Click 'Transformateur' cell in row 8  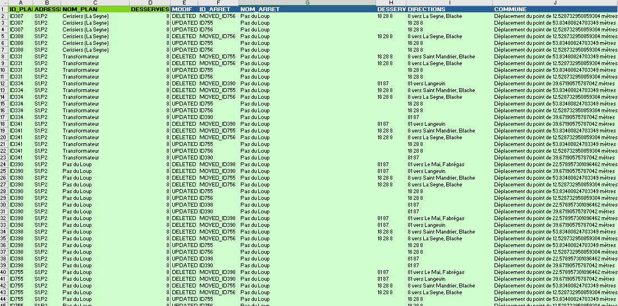point(95,57)
